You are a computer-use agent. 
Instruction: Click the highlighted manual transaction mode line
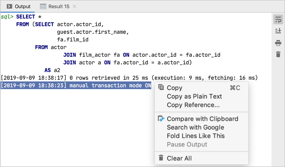[76, 86]
